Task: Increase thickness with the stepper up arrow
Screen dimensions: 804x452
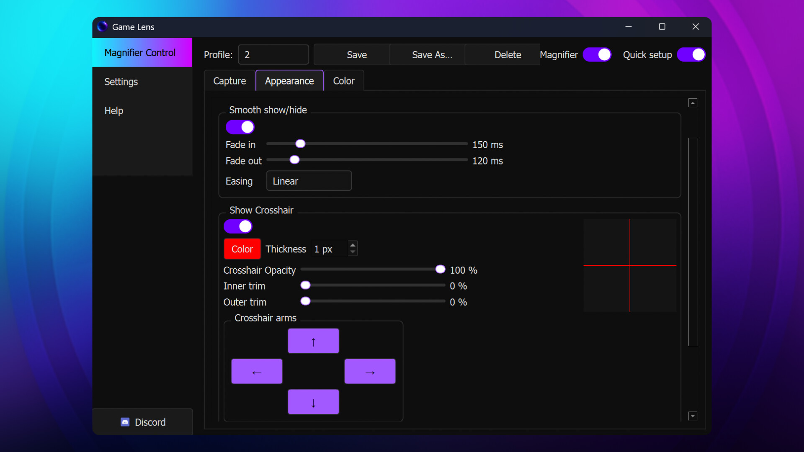Action: click(353, 245)
